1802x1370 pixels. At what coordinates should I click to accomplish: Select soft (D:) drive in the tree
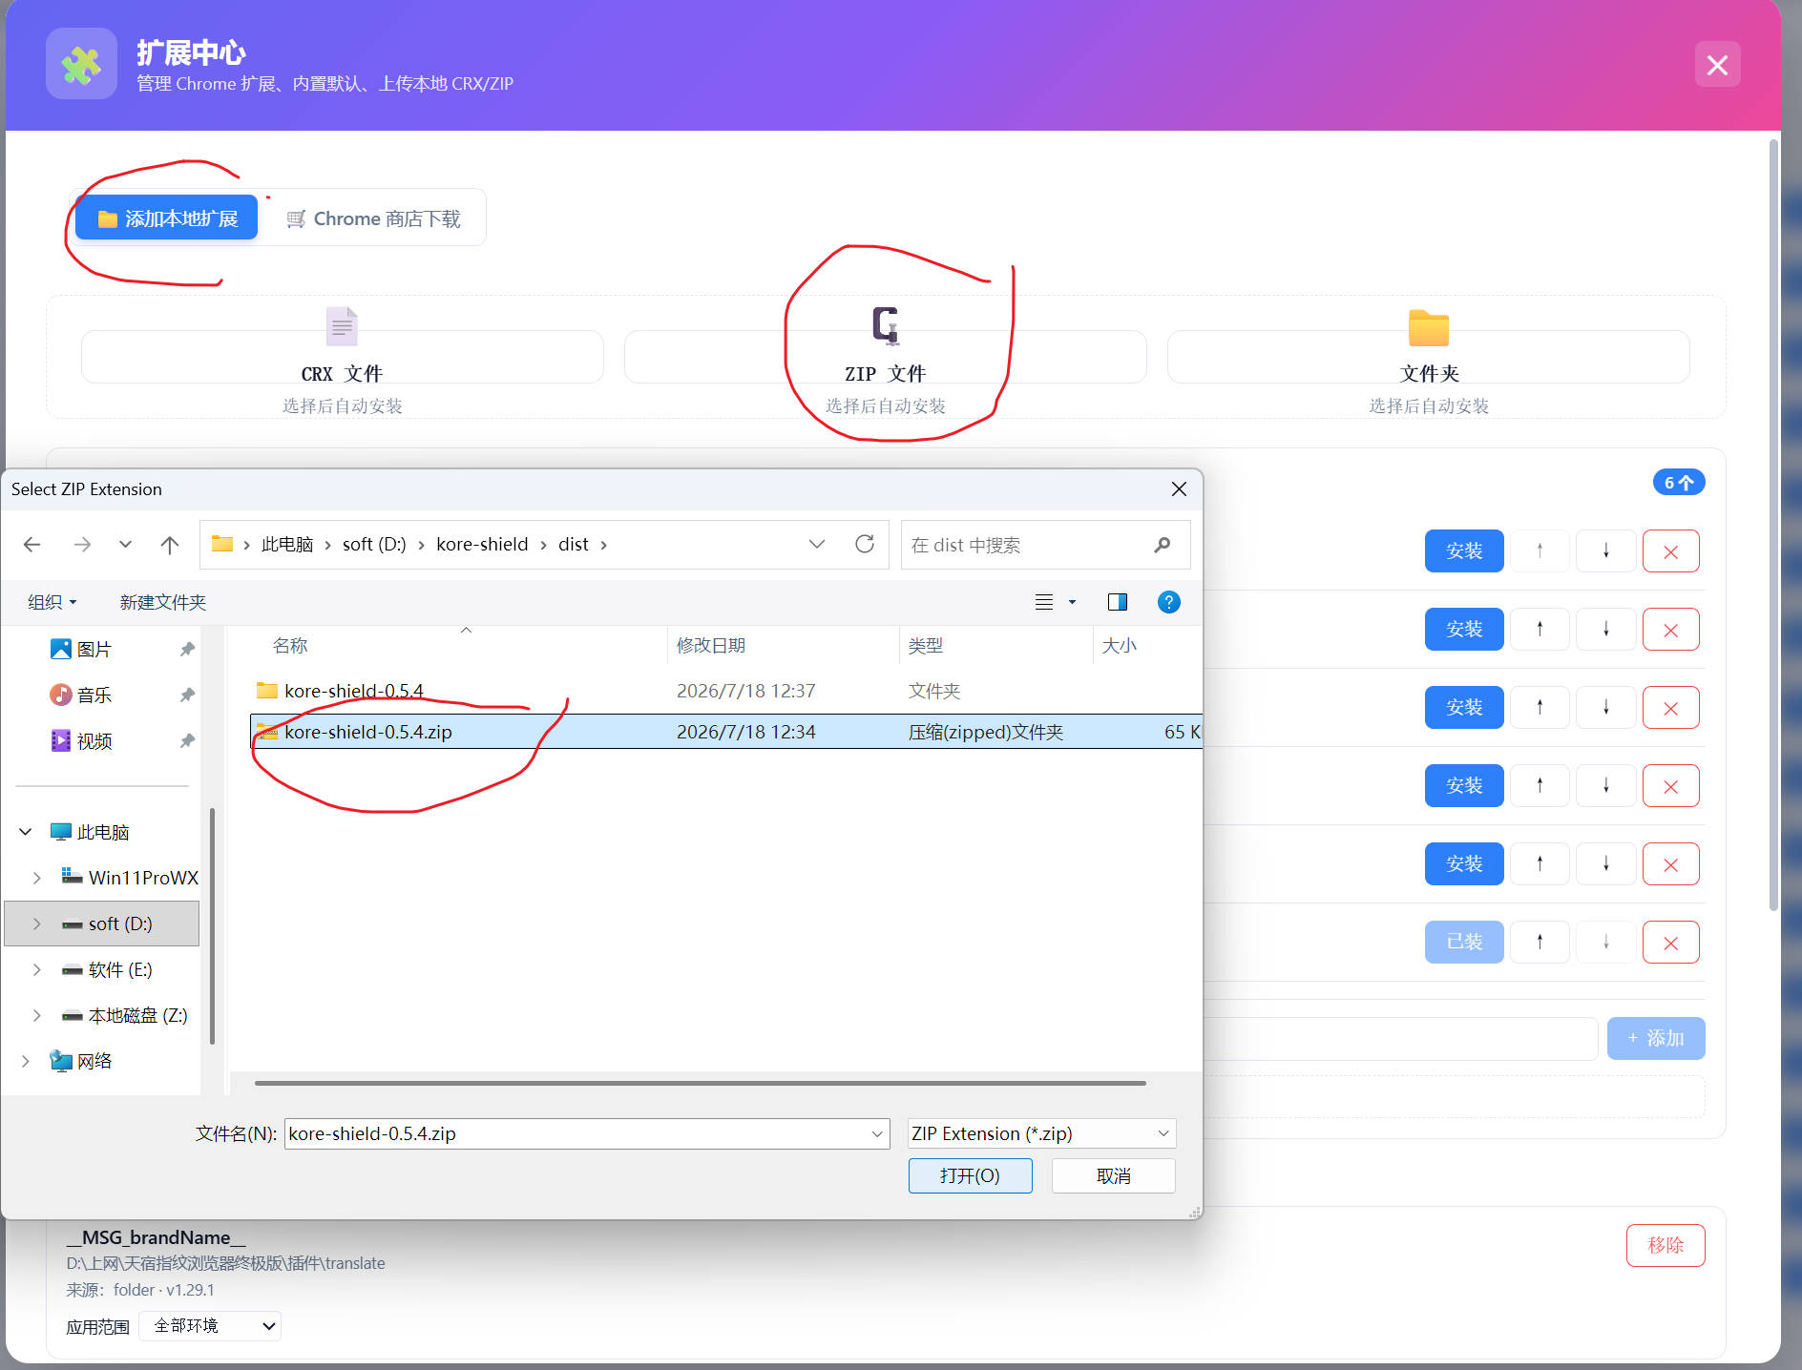point(102,924)
